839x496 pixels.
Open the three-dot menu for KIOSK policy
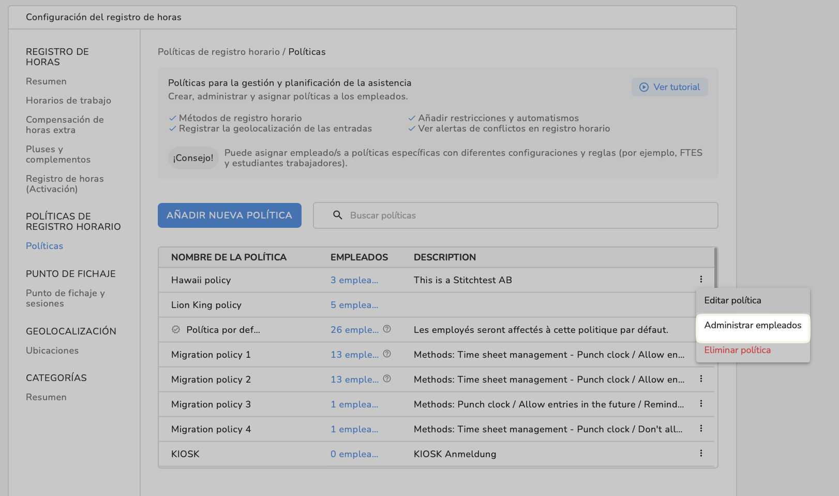click(701, 454)
